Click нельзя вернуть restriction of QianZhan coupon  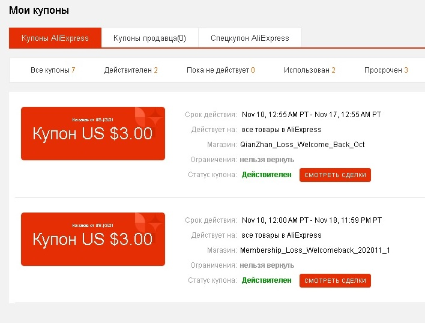267,160
